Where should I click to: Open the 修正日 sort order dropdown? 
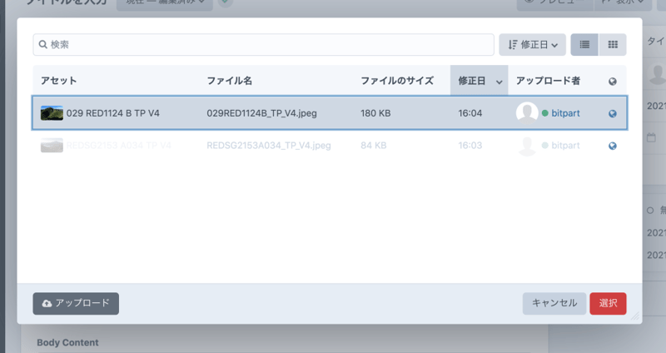click(532, 45)
